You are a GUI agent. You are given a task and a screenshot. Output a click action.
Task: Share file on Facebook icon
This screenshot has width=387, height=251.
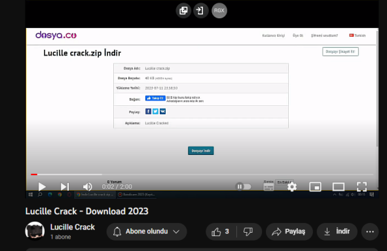(148, 112)
